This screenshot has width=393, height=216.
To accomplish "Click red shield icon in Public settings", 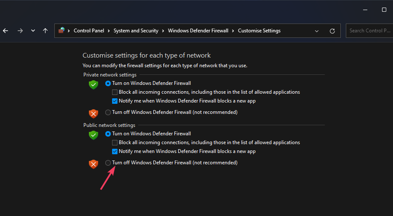I will 94,164.
